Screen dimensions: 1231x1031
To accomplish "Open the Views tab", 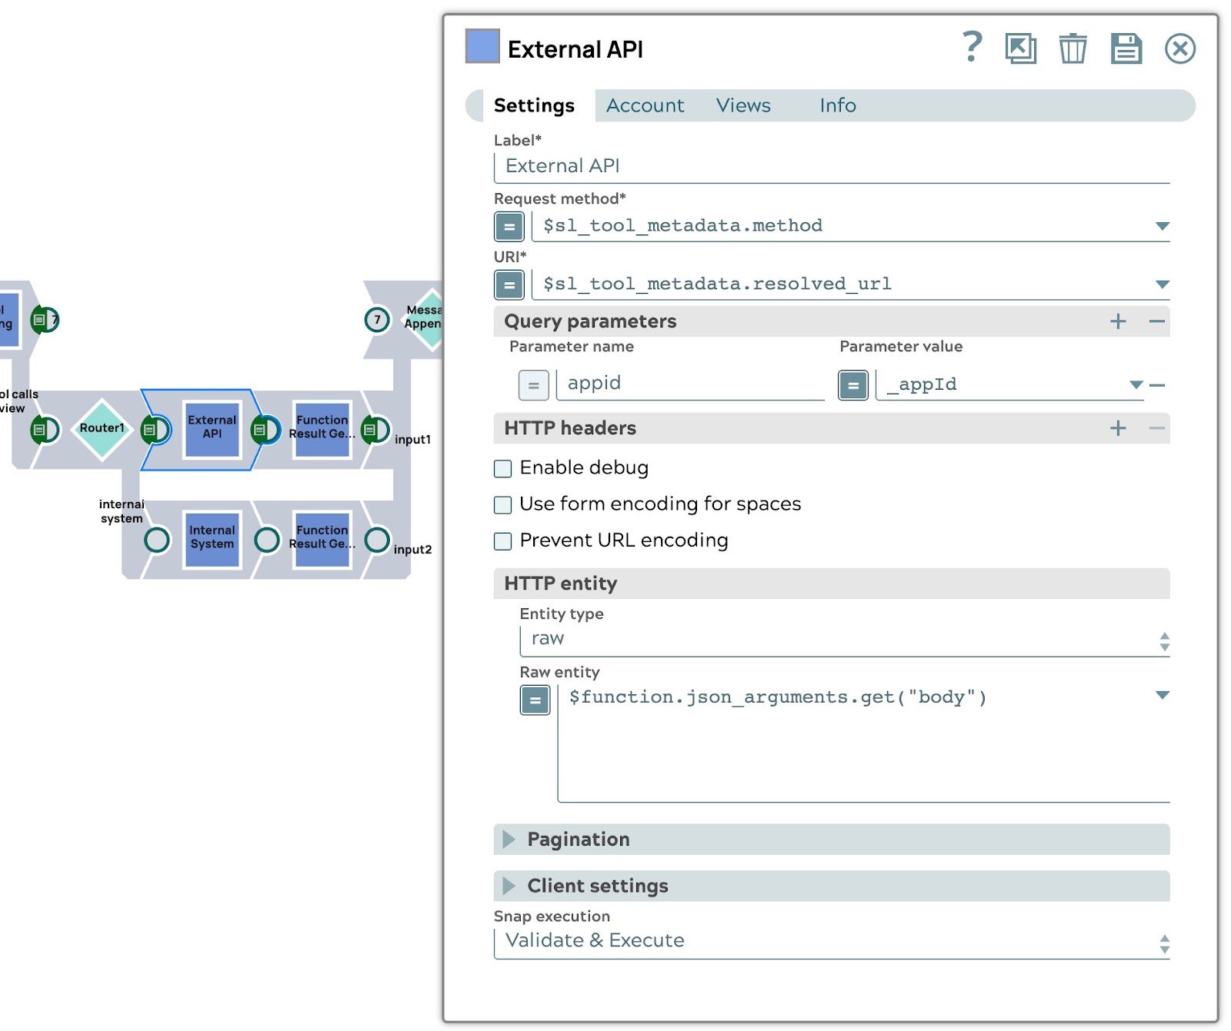I will 742,105.
